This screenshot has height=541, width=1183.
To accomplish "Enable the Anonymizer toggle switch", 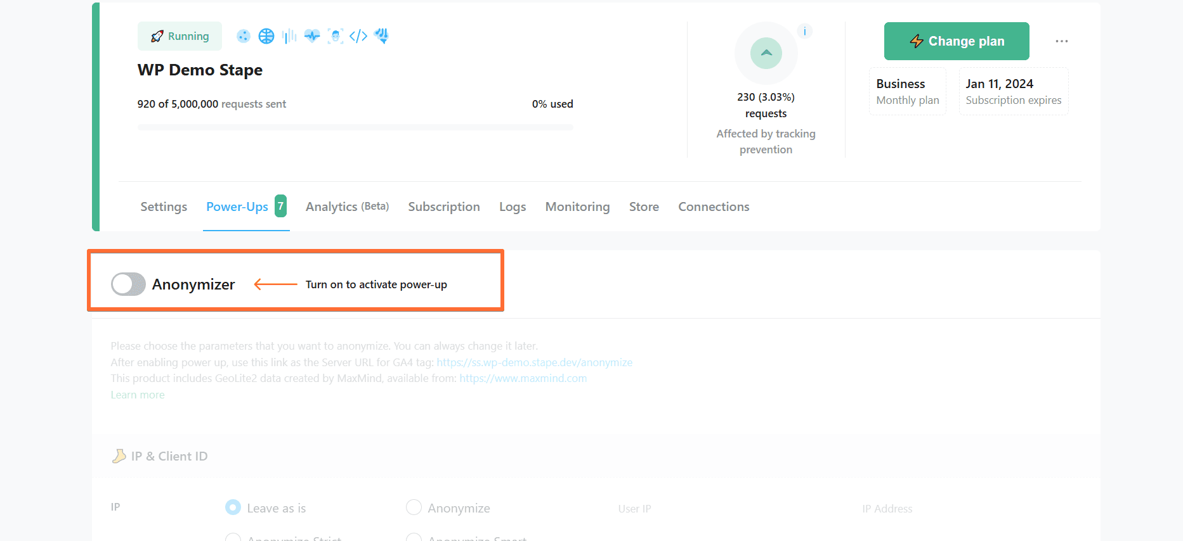I will (128, 284).
